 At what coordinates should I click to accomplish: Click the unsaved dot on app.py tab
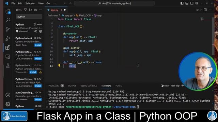coord(65,10)
